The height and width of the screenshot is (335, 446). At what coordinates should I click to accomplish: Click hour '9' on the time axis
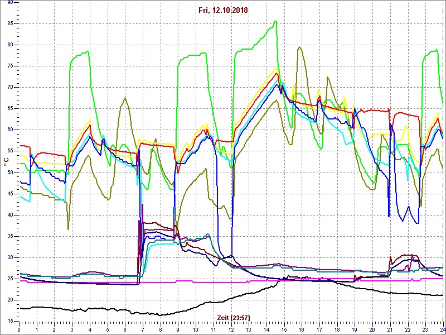178,330
